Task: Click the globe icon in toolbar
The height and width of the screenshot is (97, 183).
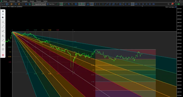Action: pos(30,4)
